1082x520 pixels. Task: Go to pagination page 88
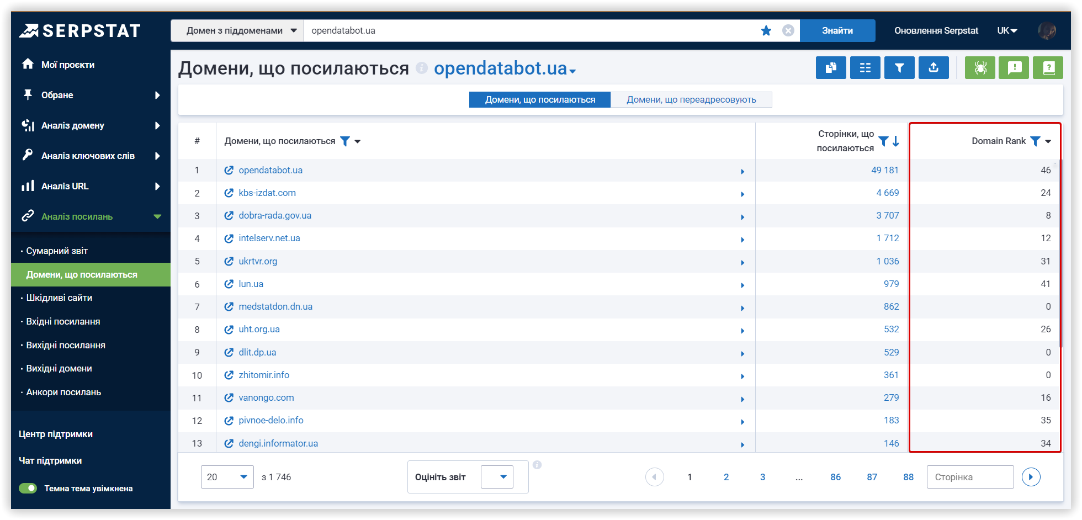(x=908, y=477)
